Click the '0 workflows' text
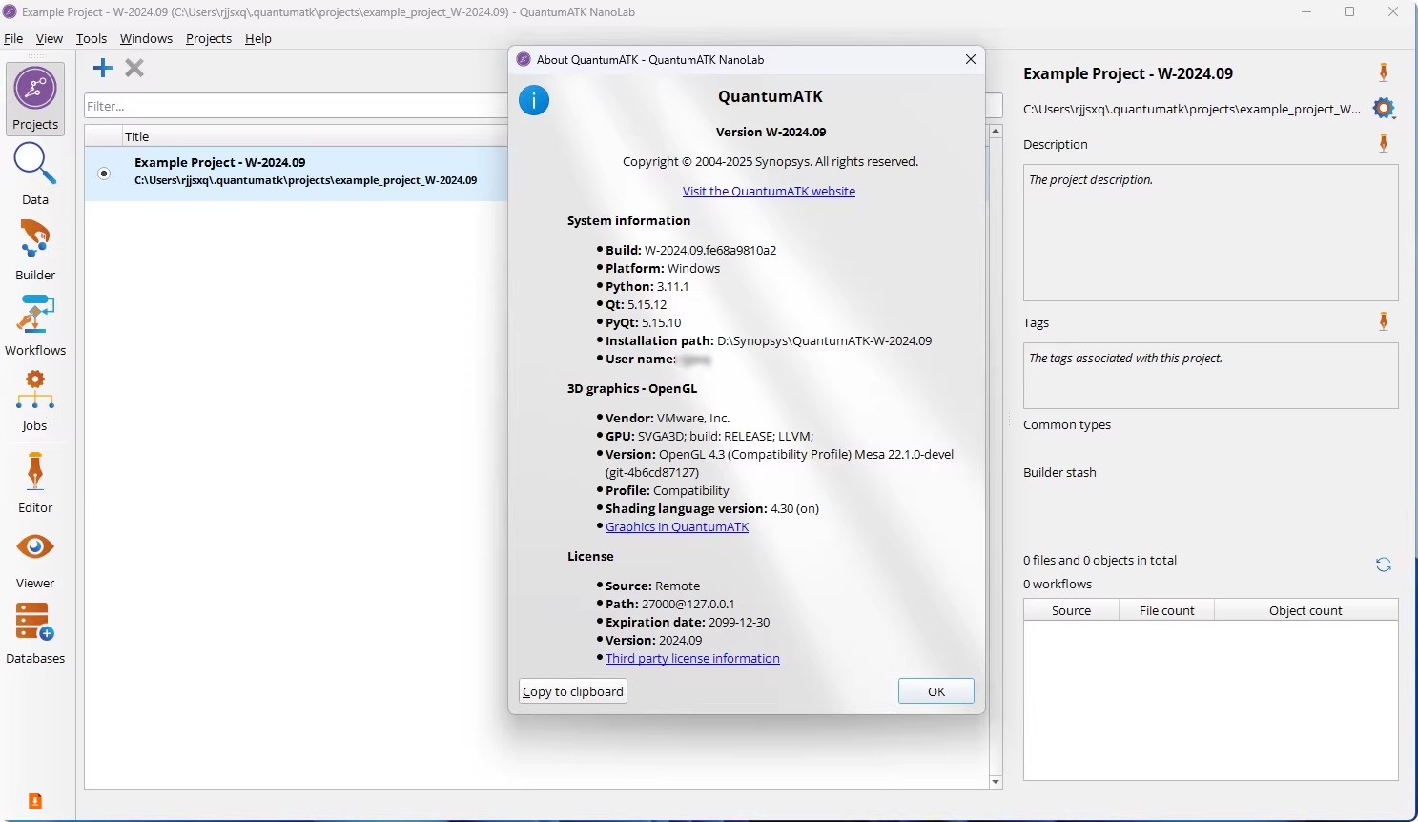 (1058, 584)
